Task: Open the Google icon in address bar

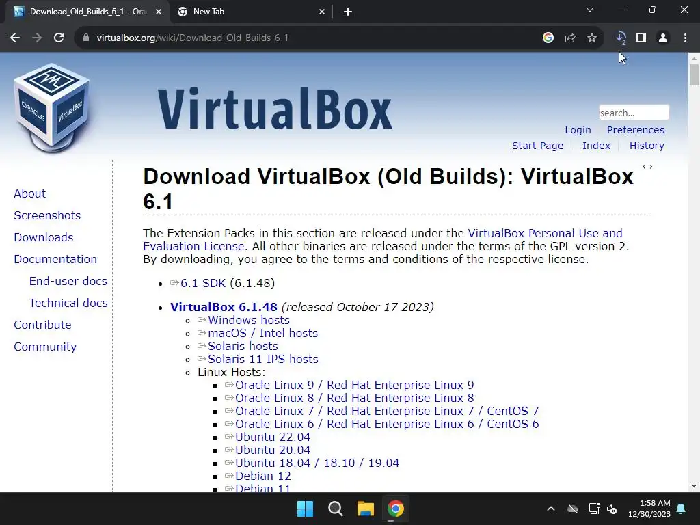Action: [x=548, y=38]
